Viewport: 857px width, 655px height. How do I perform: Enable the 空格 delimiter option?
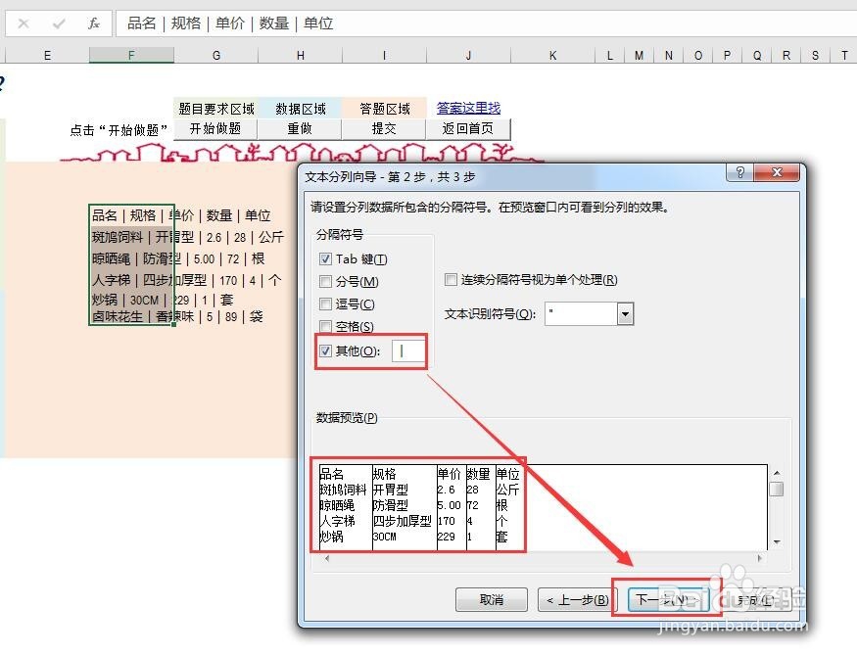click(x=326, y=327)
